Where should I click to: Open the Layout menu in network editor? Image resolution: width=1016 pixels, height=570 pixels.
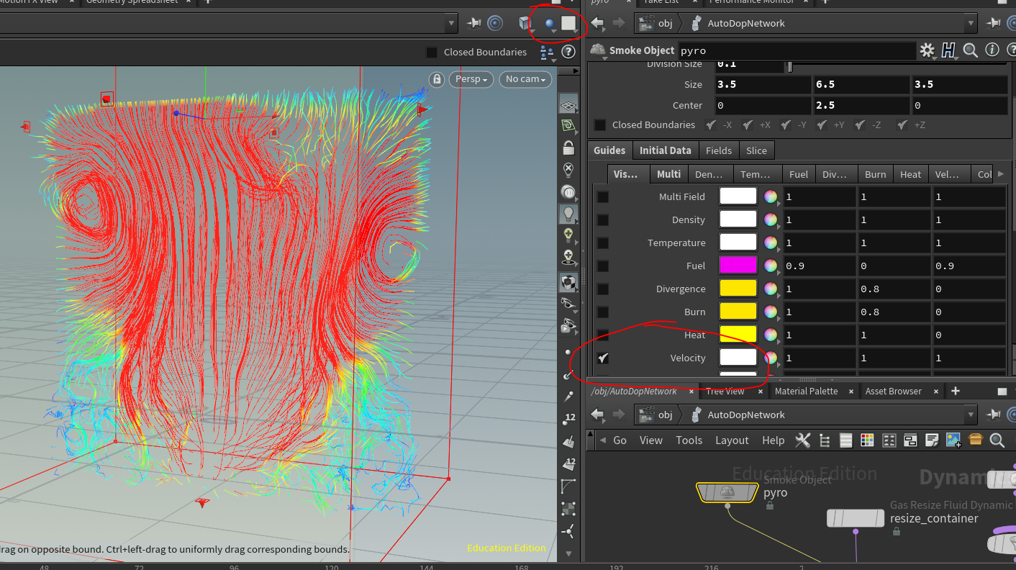coord(732,440)
